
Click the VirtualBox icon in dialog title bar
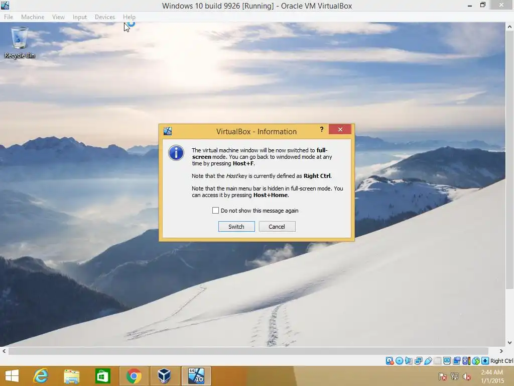pyautogui.click(x=168, y=131)
